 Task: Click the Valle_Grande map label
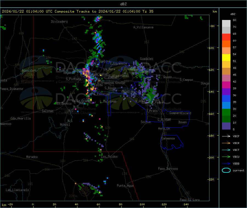[82, 101]
